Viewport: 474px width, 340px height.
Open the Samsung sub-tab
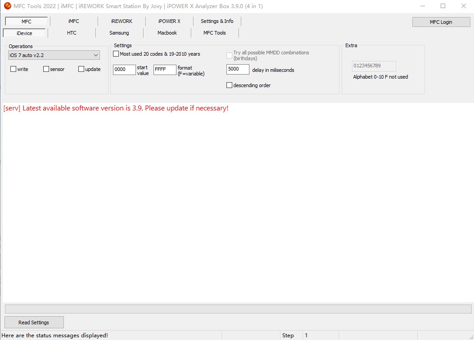(x=119, y=33)
